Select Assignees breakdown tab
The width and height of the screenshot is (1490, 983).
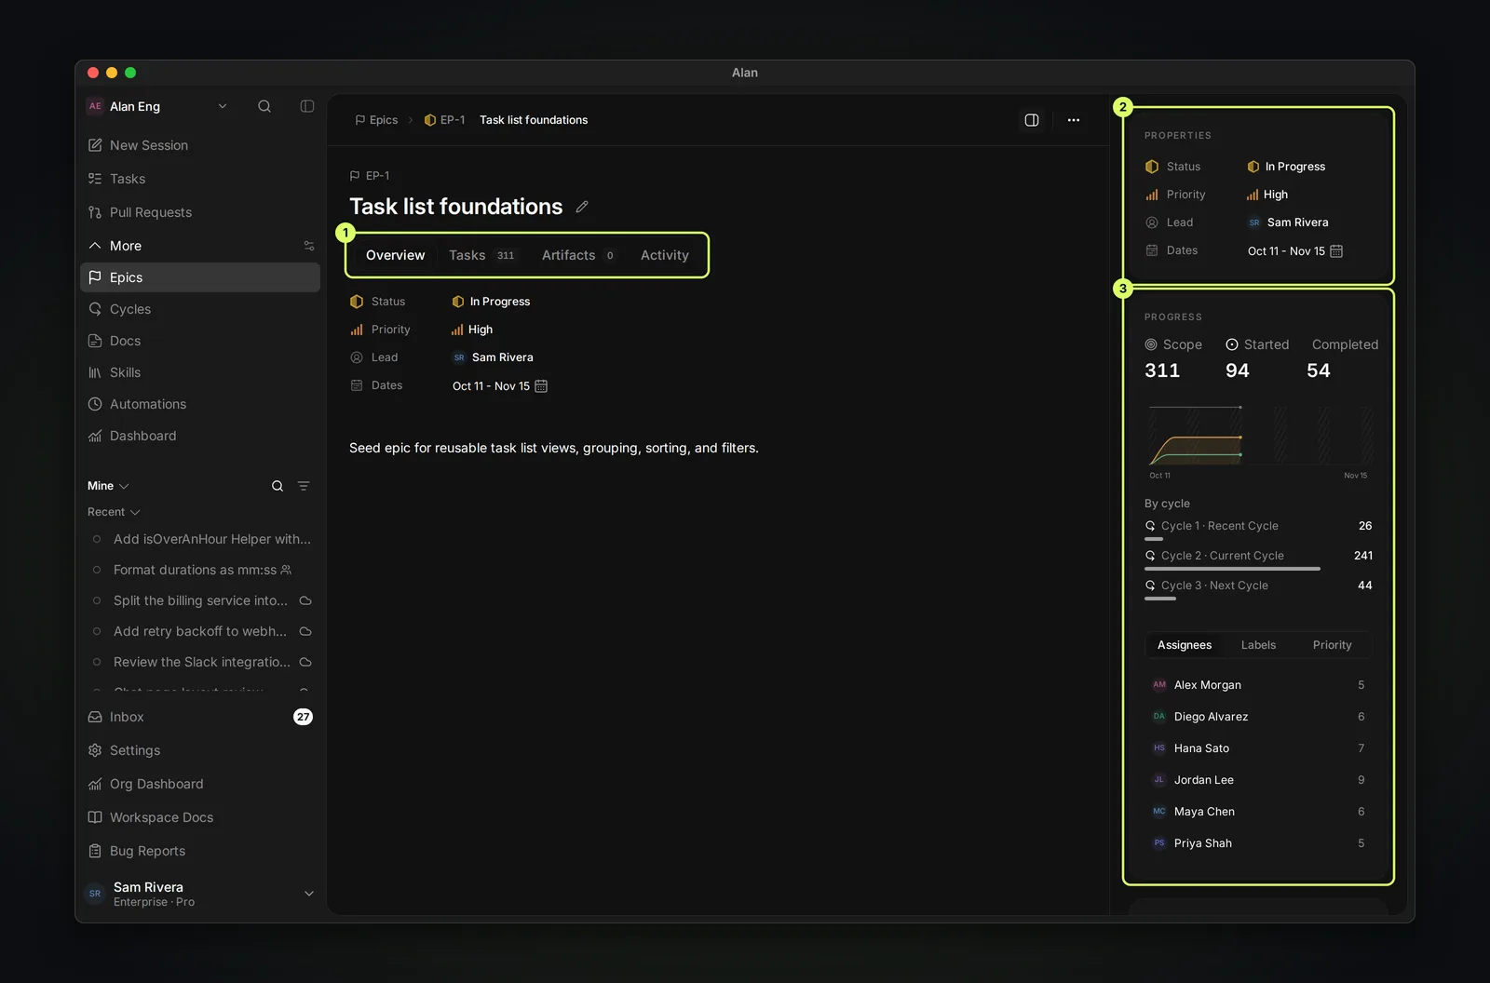pos(1185,645)
